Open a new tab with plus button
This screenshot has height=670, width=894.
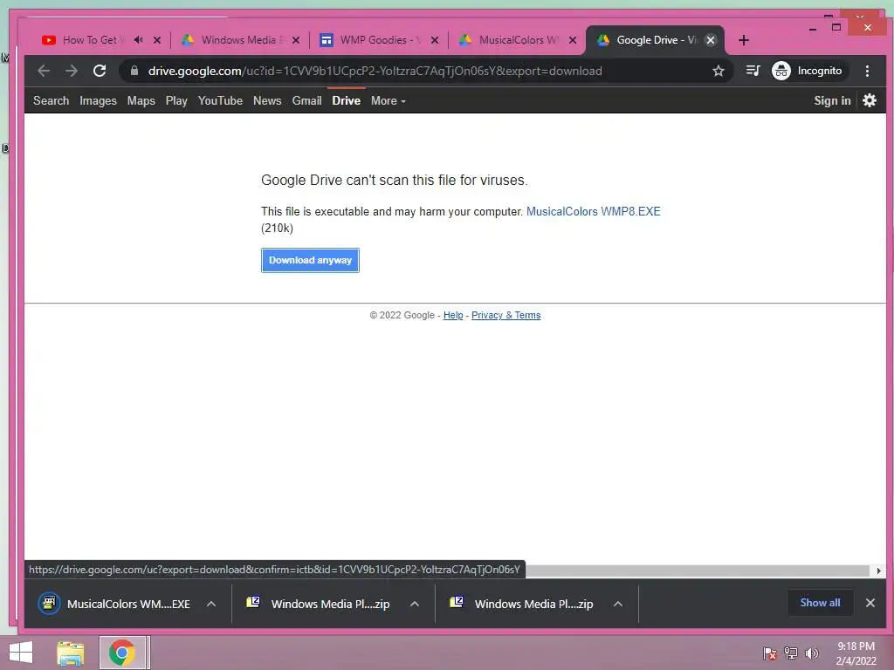(744, 40)
